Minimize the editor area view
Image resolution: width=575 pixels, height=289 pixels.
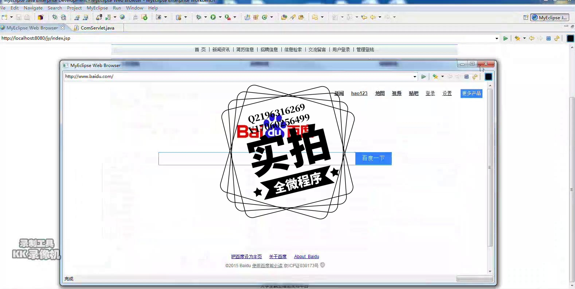tap(566, 26)
